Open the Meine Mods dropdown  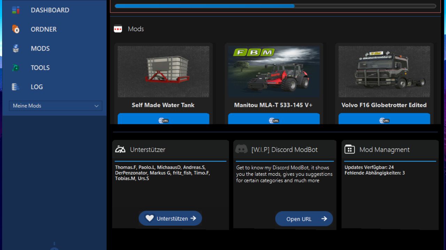point(55,106)
